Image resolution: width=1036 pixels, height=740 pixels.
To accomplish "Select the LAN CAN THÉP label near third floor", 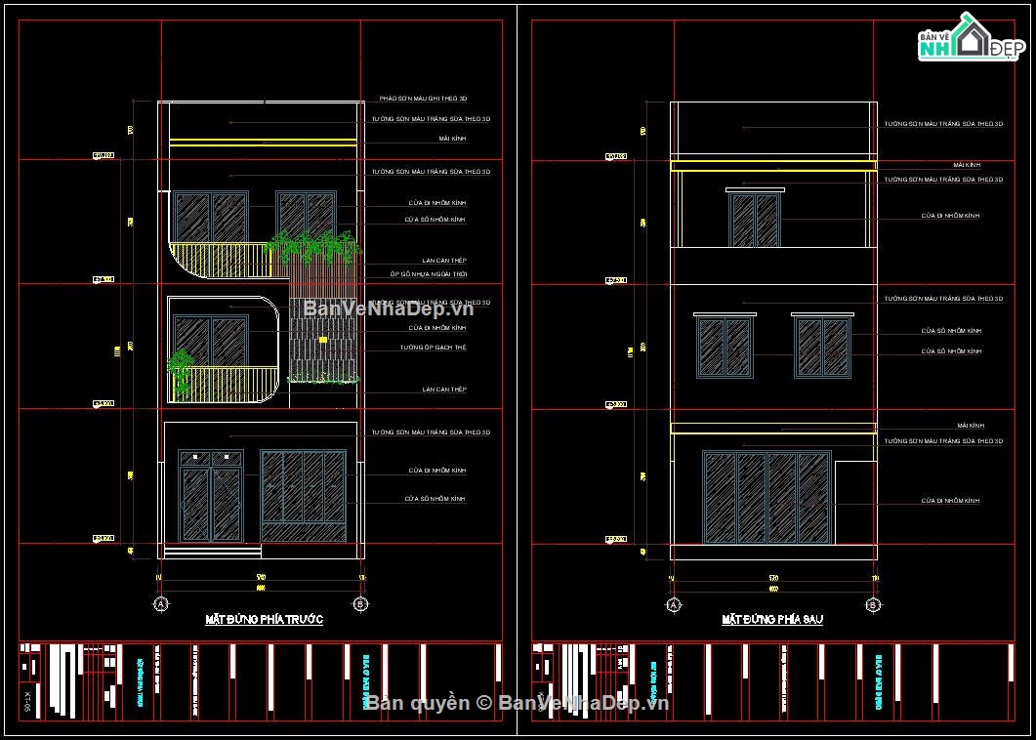I will [444, 261].
